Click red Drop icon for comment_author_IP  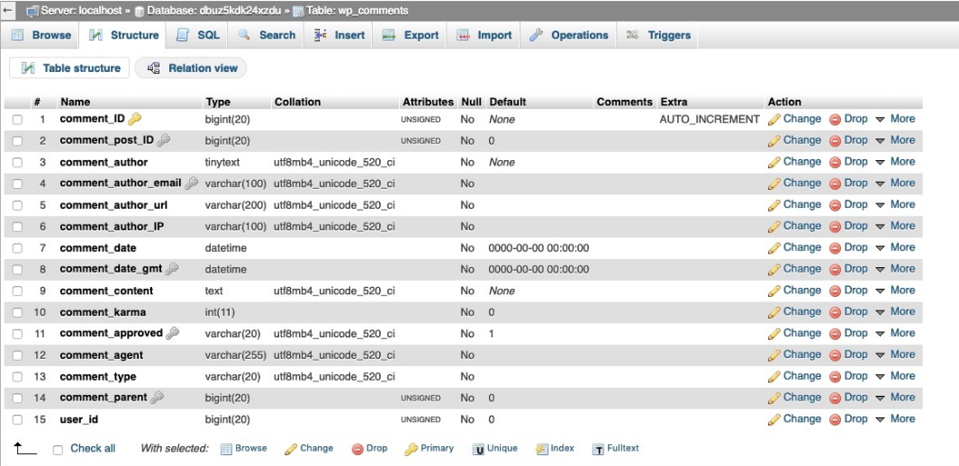[836, 227]
